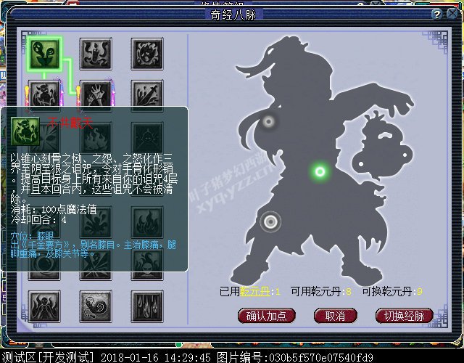
Task: Click the 穴位: 膝眼 label
Action: (x=32, y=236)
